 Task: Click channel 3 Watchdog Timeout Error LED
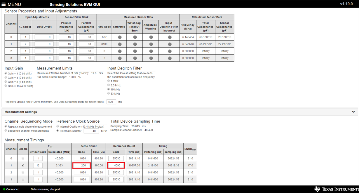pos(135,58)
